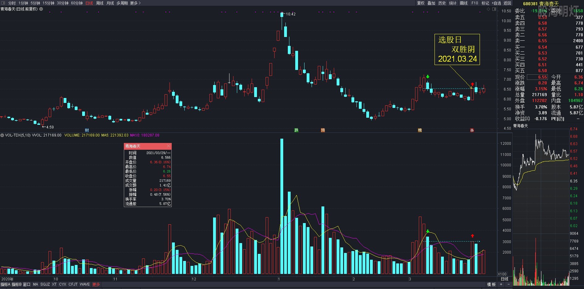Click the 10.42 high price label
The height and width of the screenshot is (289, 584).
click(291, 14)
